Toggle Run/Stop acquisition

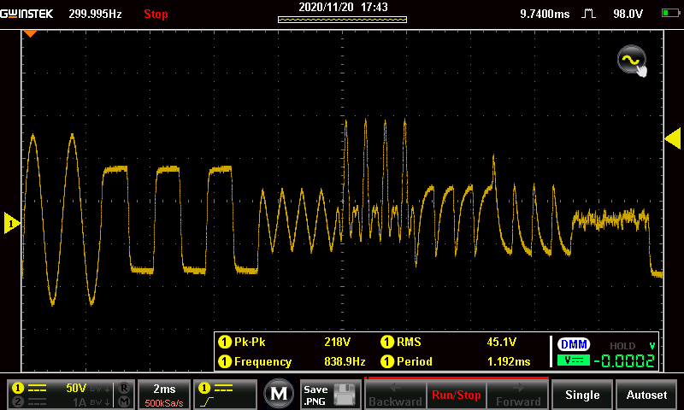[x=457, y=395]
